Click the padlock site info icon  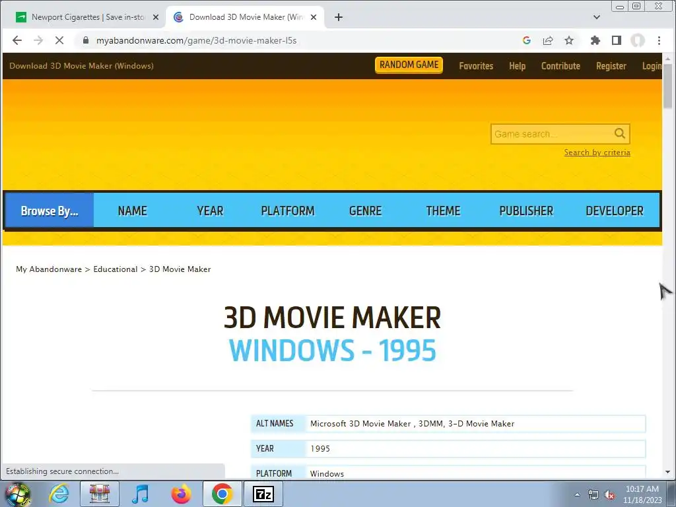click(86, 40)
